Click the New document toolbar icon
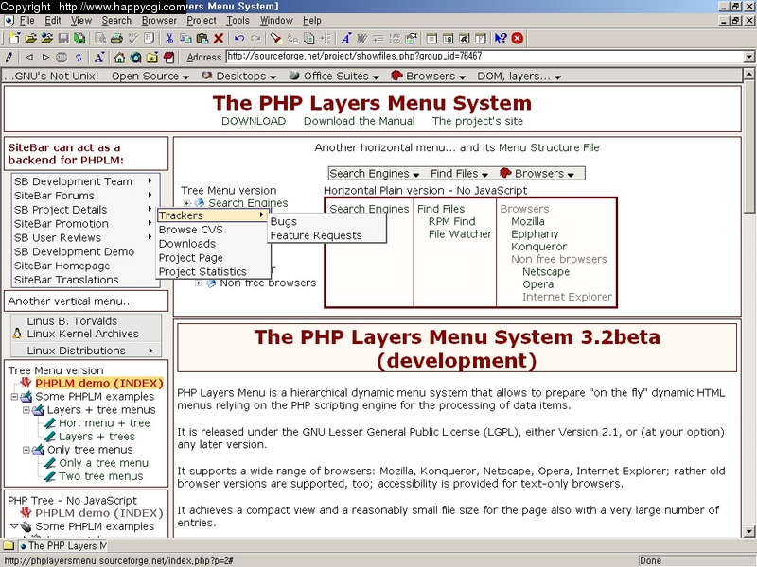This screenshot has width=757, height=567. point(14,38)
